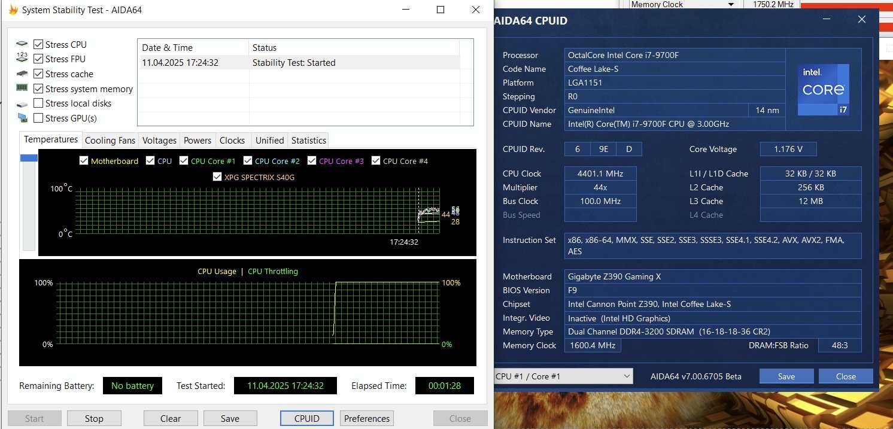Click Close button in AIDA64 CPUID window

(846, 376)
